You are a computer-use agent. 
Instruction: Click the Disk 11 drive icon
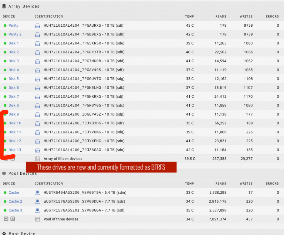pyautogui.click(x=37, y=133)
